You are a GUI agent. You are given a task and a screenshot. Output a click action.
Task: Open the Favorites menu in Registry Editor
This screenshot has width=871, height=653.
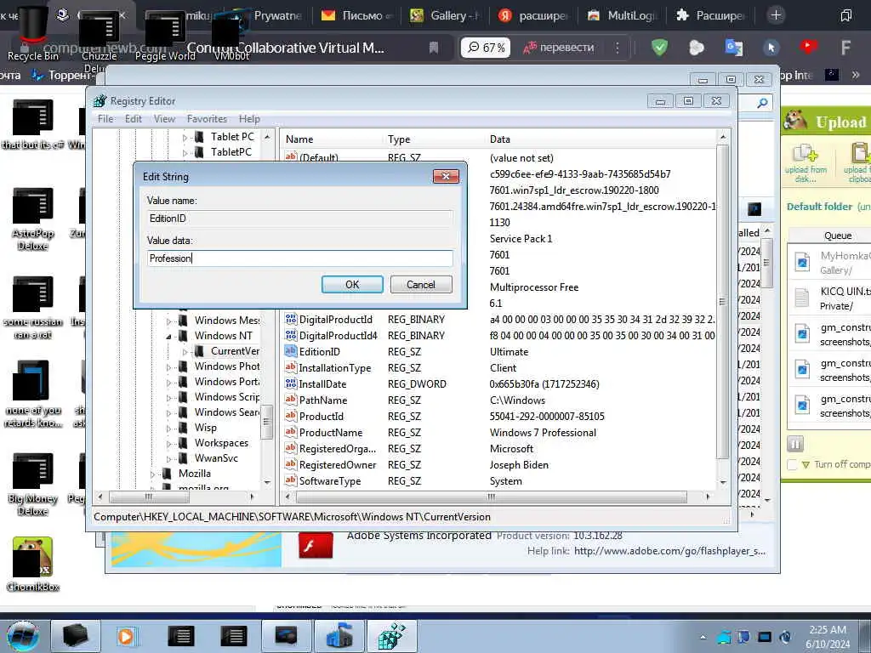(208, 119)
